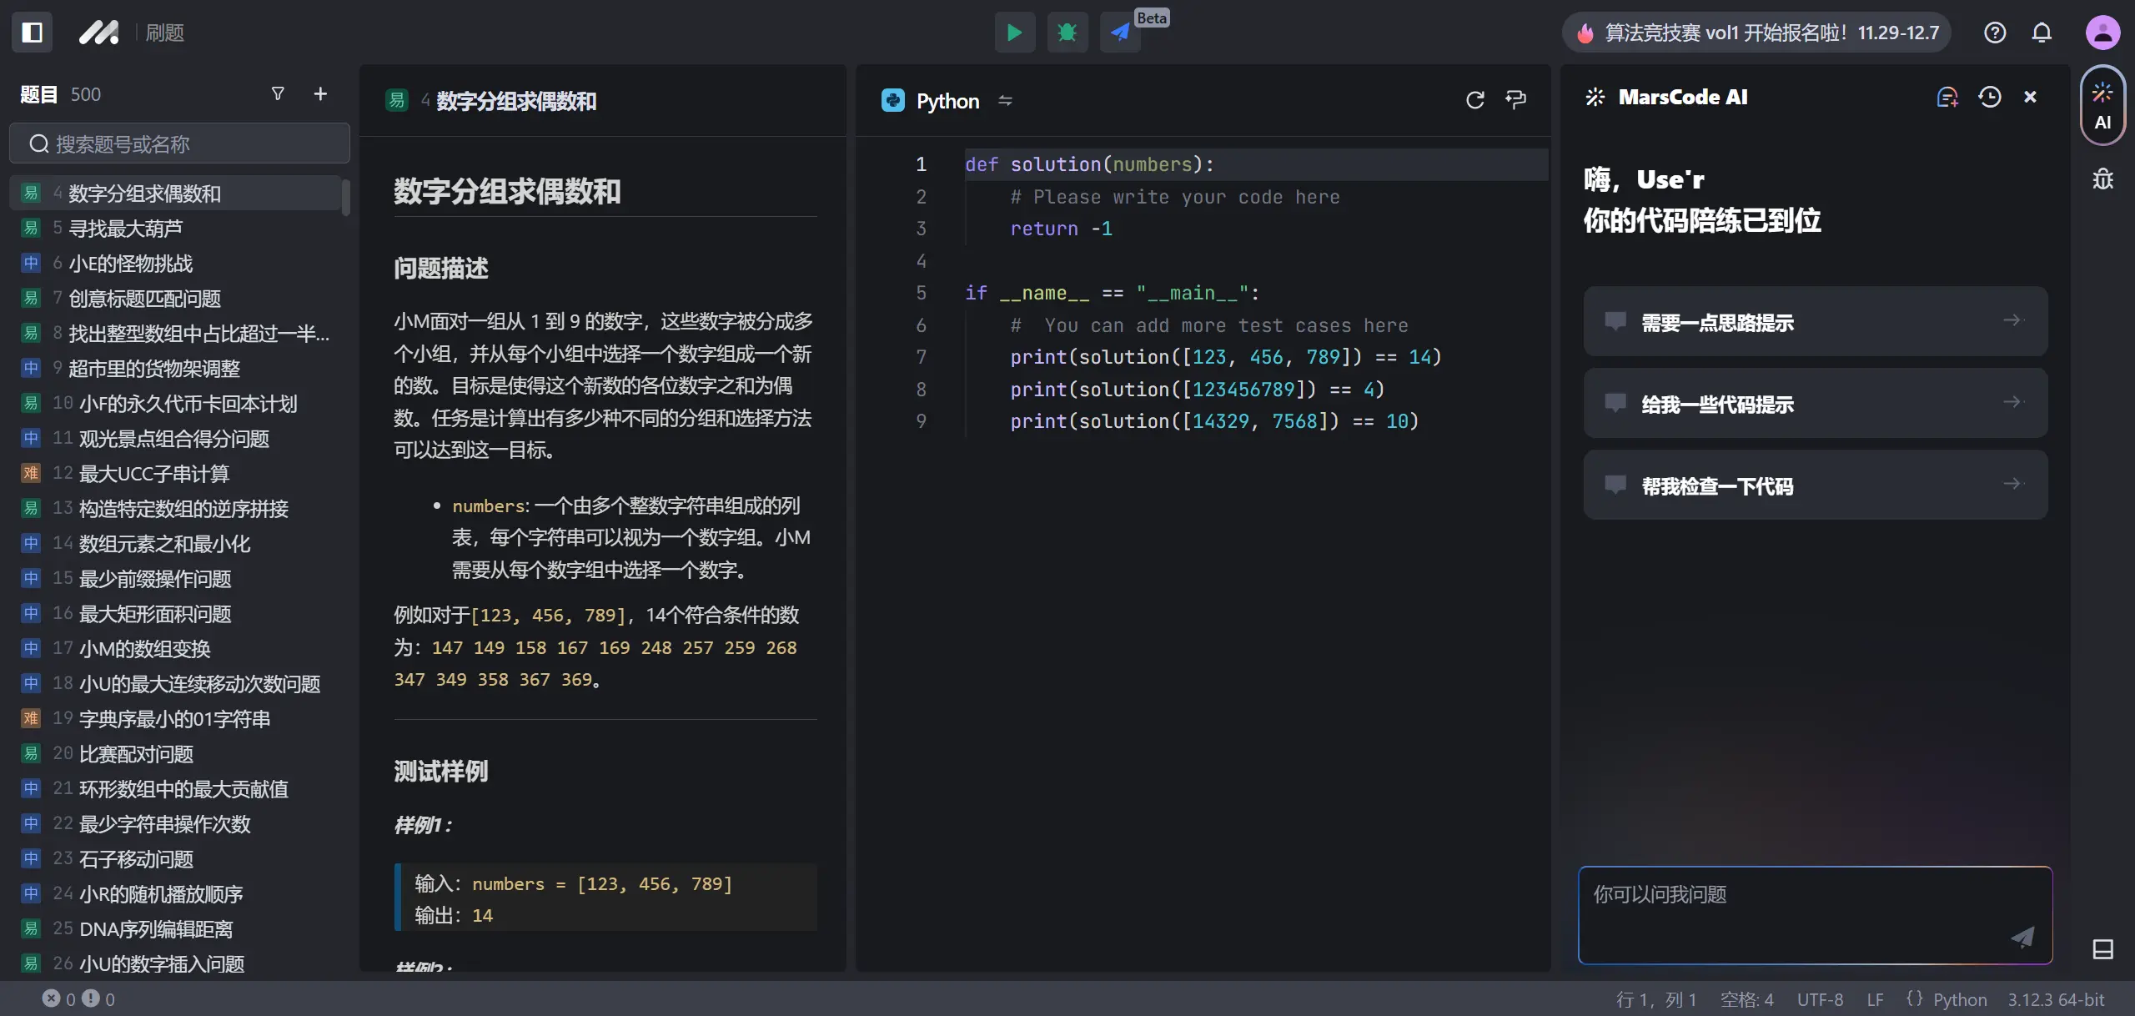
Task: Open problem 25 DNA序列编辑距离
Action: pos(175,929)
